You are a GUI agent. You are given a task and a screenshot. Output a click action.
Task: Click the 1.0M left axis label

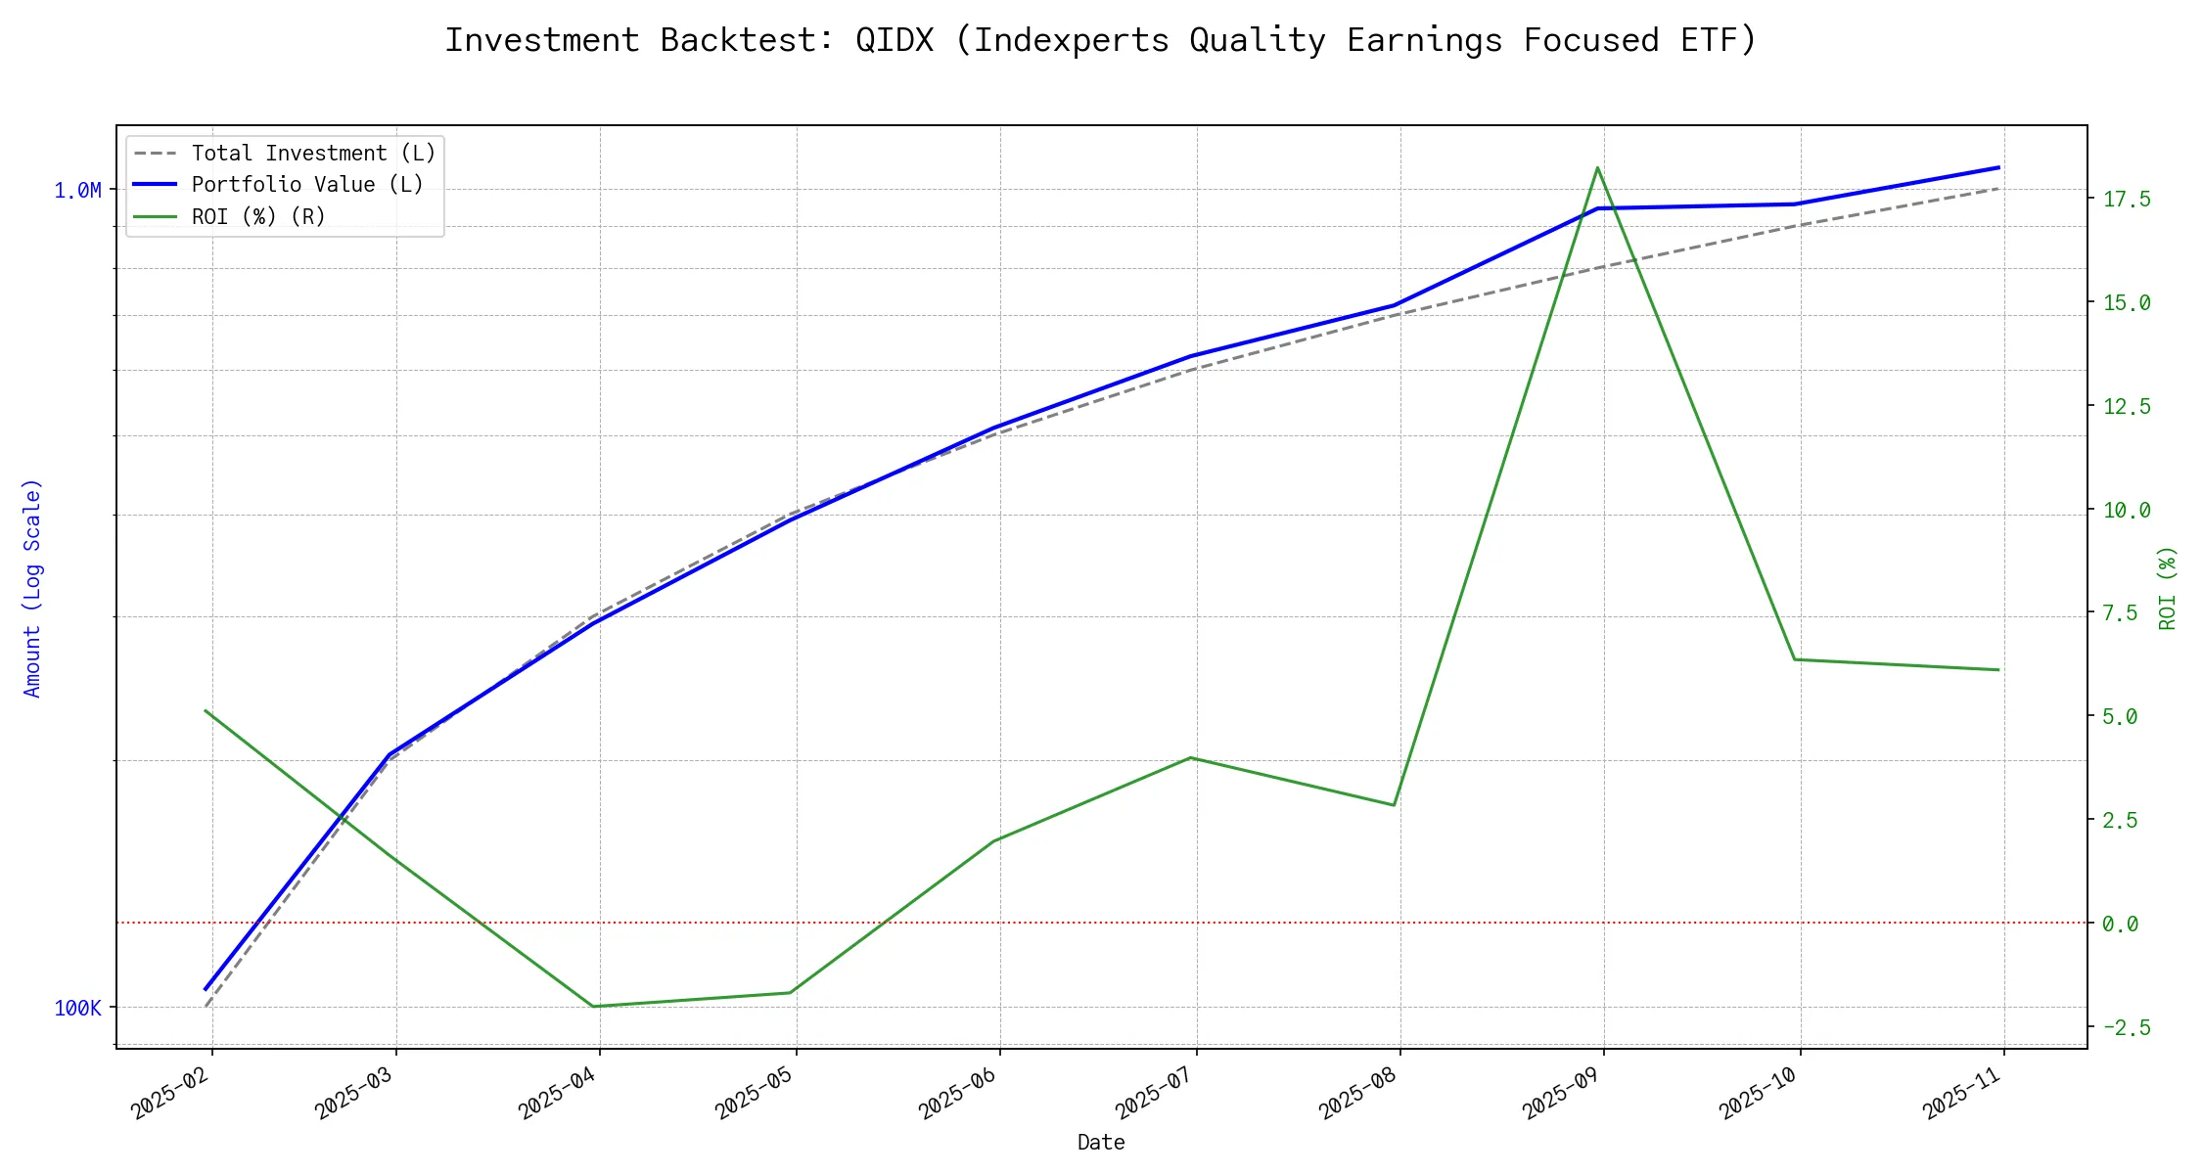point(77,191)
